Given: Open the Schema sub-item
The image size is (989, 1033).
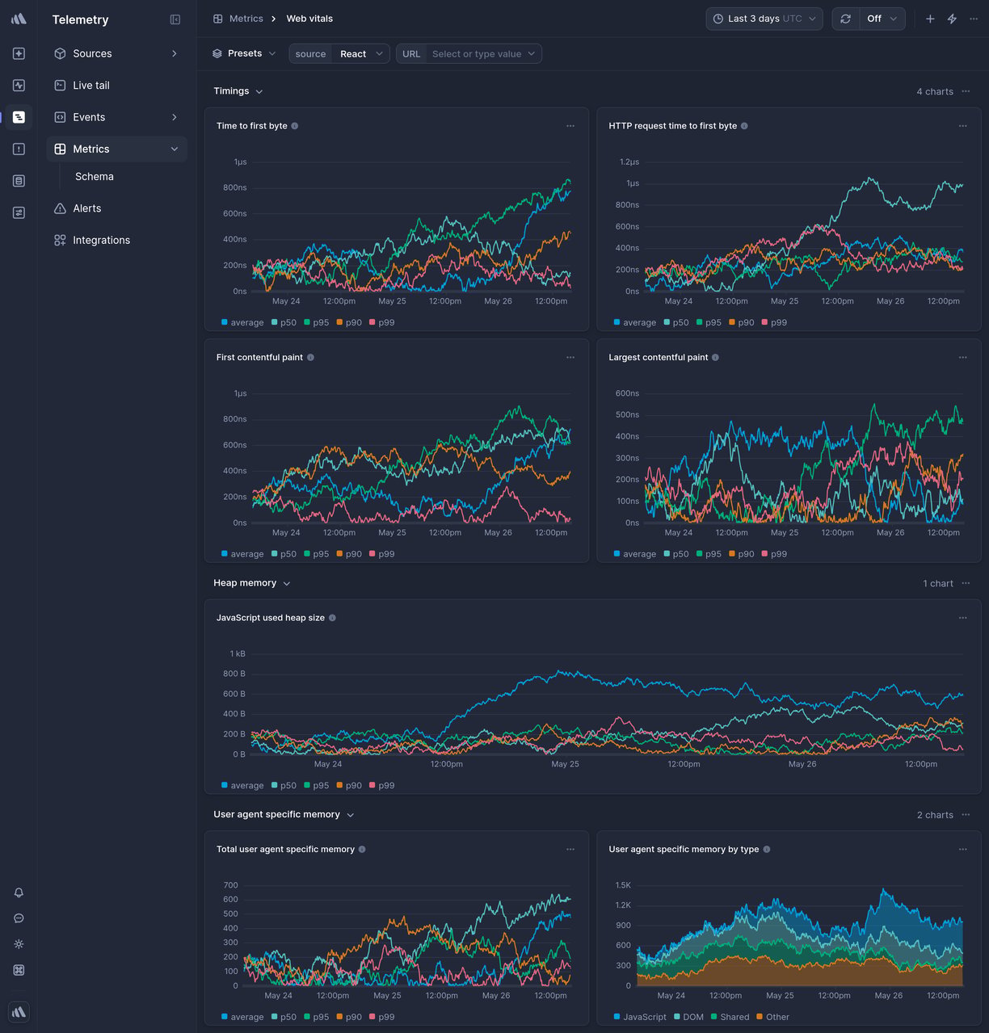Looking at the screenshot, I should pyautogui.click(x=95, y=176).
